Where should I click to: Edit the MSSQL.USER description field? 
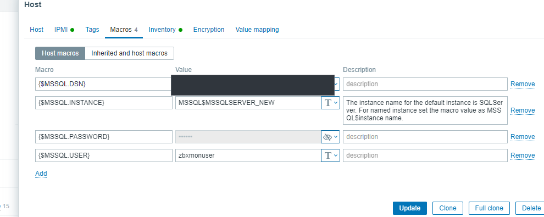point(425,155)
